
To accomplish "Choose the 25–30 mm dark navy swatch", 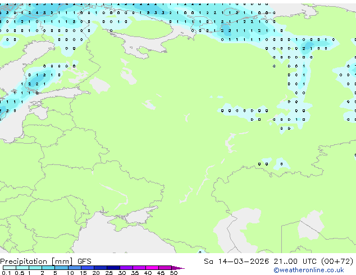I will pos(113,268).
